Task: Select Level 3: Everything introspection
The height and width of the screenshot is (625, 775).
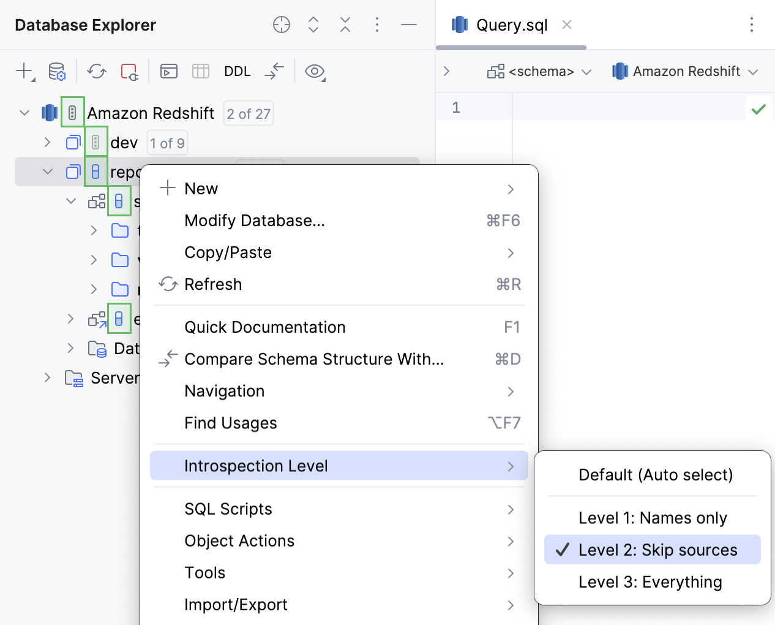Action: (650, 581)
